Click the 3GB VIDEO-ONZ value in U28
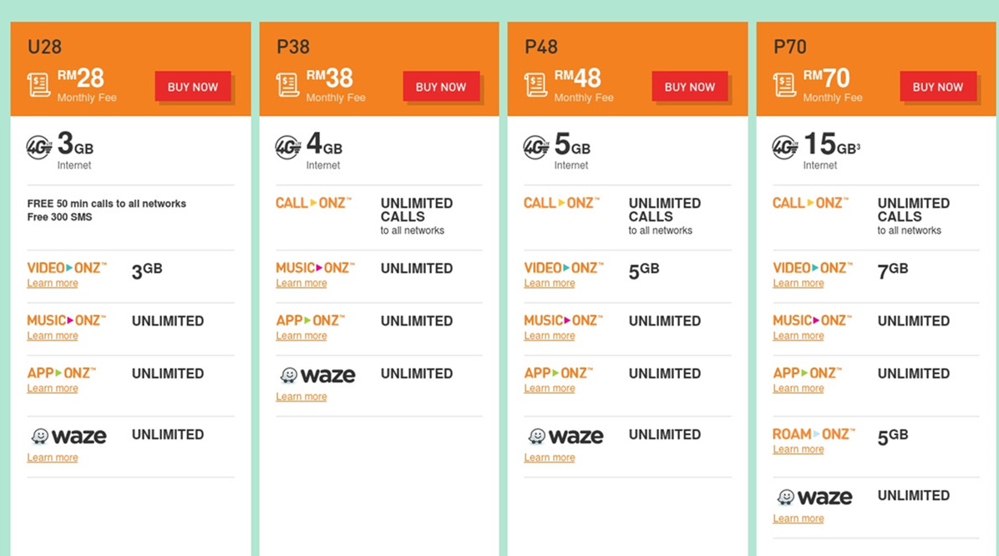 pos(146,270)
